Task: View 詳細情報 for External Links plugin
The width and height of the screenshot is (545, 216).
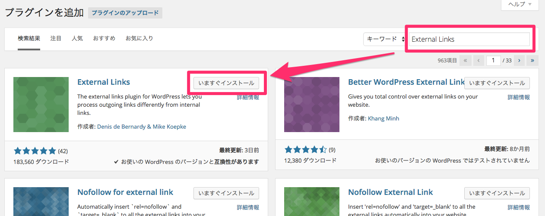Action: (248, 97)
